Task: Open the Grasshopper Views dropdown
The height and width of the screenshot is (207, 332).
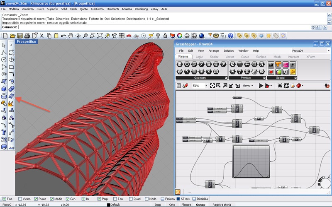Action: tap(248, 86)
